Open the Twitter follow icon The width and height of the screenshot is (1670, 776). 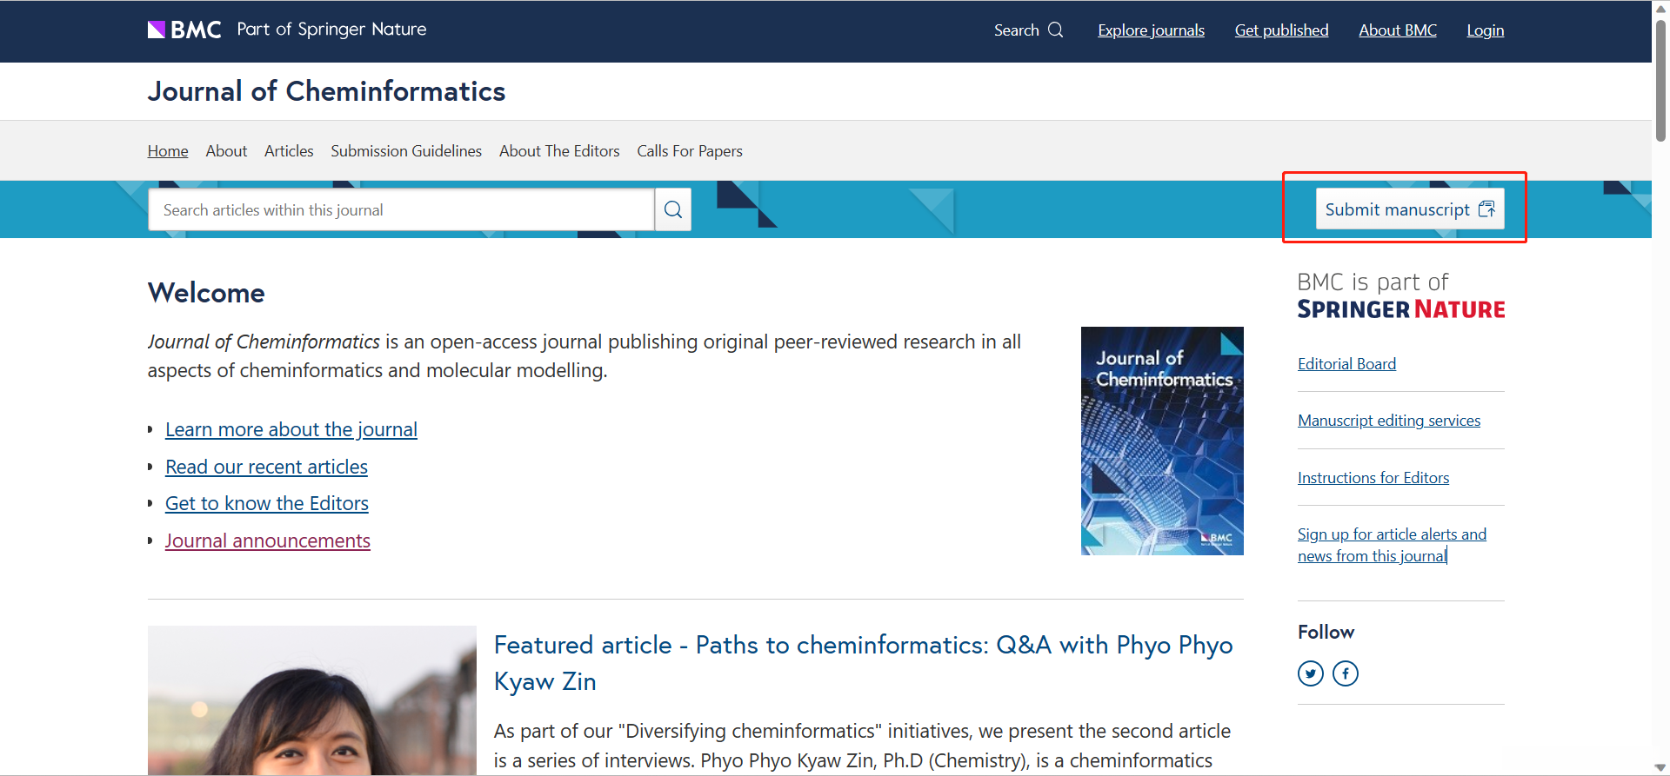[x=1310, y=673]
